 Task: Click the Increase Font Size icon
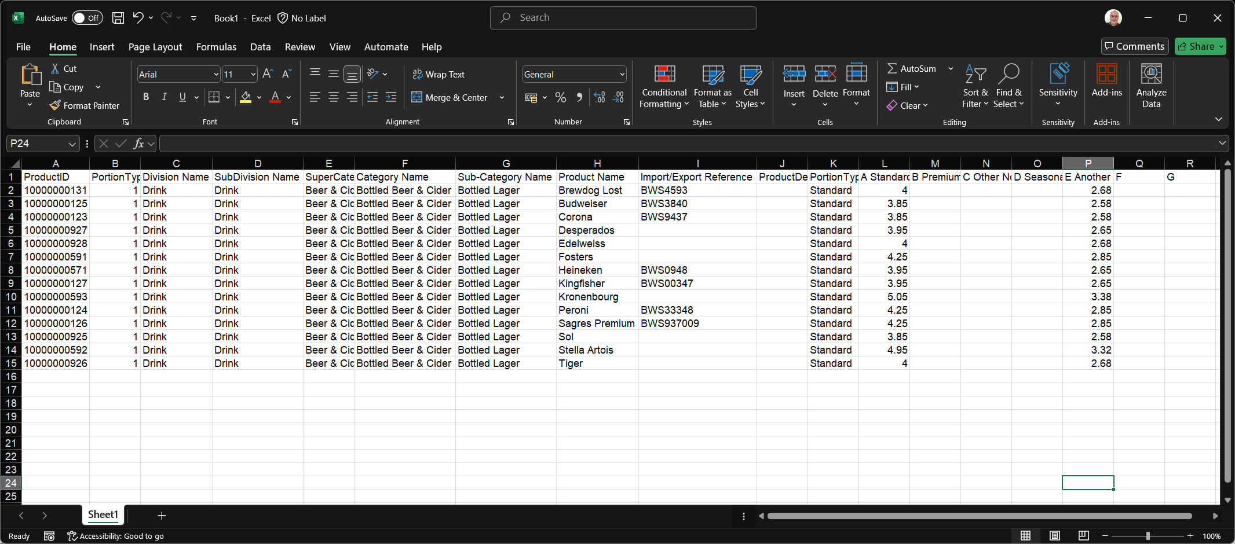tap(267, 74)
